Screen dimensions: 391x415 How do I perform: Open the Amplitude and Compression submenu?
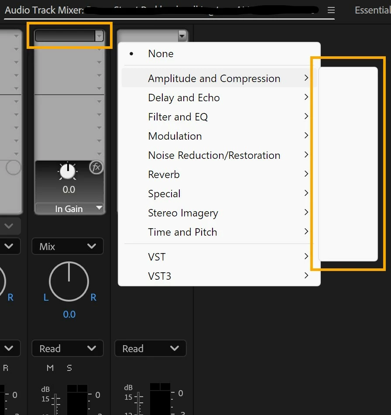click(x=219, y=79)
